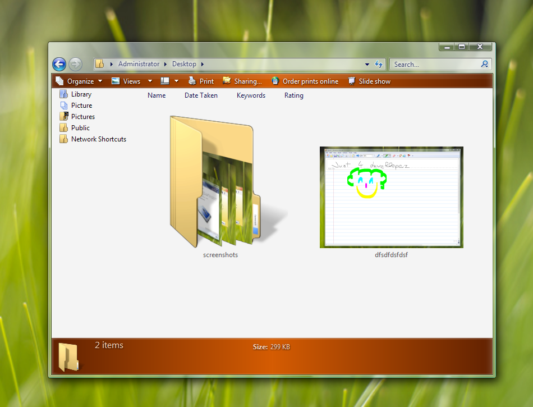Select the screenshots folder icon

[220, 182]
